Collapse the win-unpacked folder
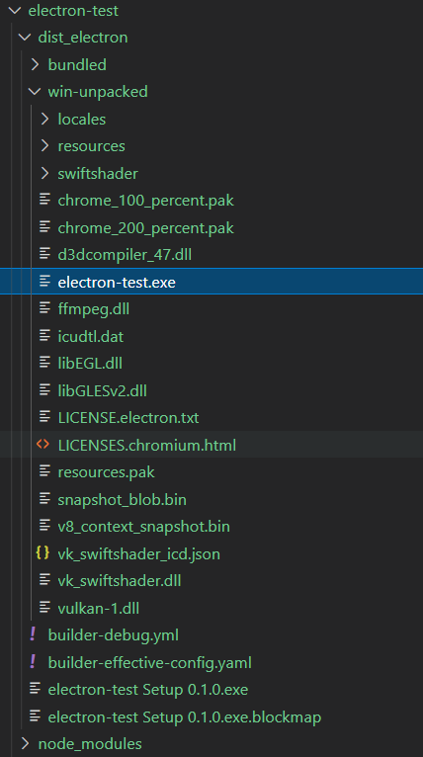Screen dimensions: 423x757 pyautogui.click(x=35, y=91)
